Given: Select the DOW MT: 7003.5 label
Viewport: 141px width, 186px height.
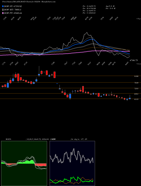Looking at the screenshot, I should (12, 10).
